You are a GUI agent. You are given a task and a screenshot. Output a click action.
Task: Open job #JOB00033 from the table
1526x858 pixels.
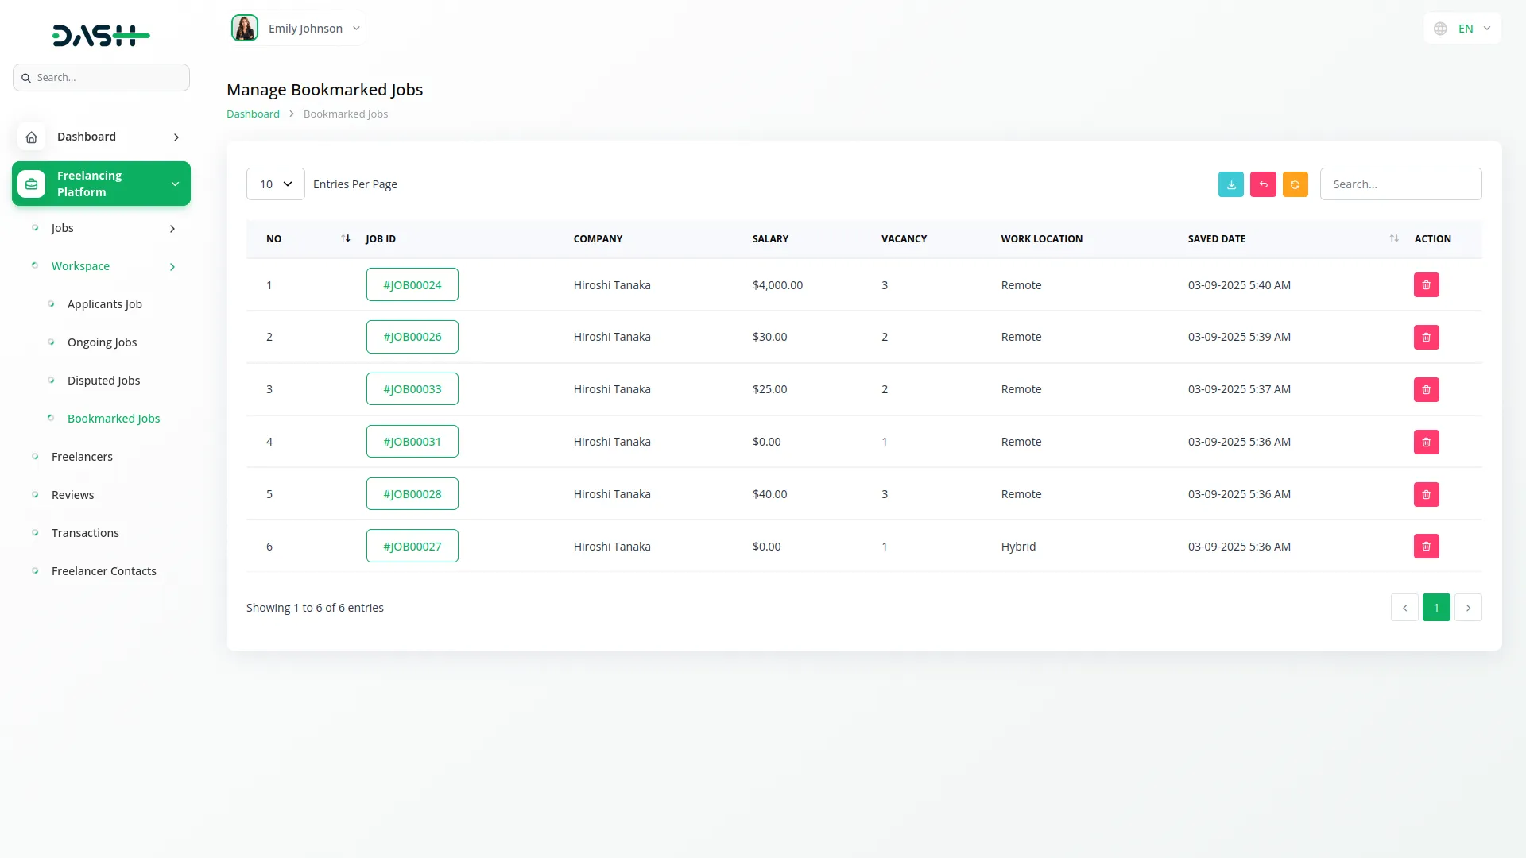pyautogui.click(x=412, y=388)
